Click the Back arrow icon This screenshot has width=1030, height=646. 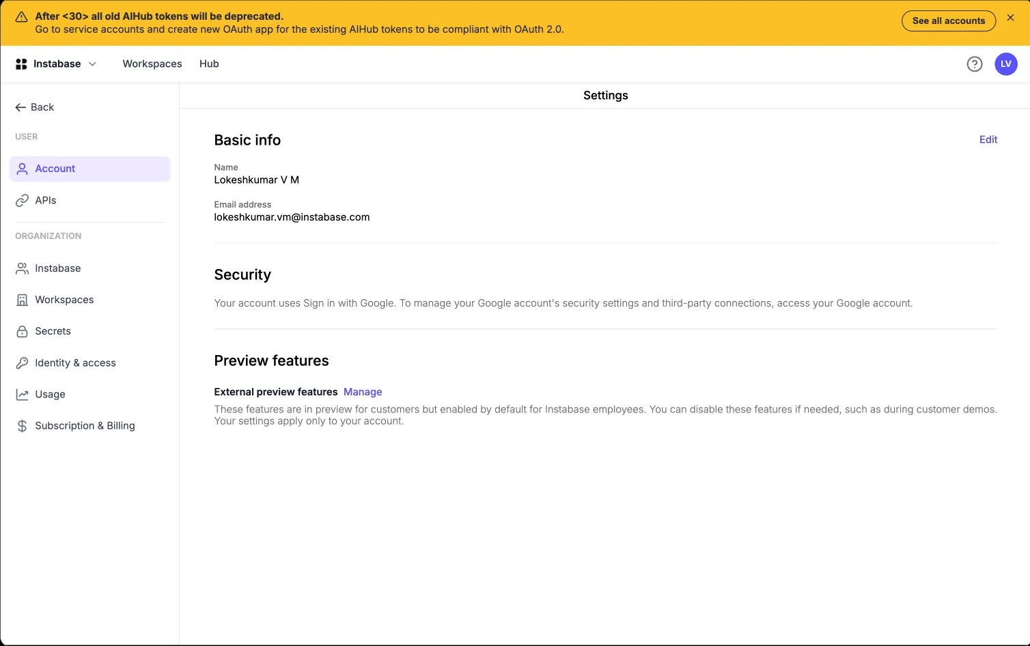20,107
